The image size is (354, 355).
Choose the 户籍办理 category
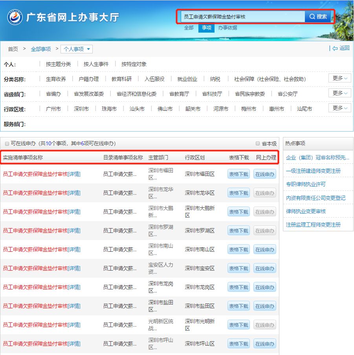pyautogui.click(x=88, y=79)
